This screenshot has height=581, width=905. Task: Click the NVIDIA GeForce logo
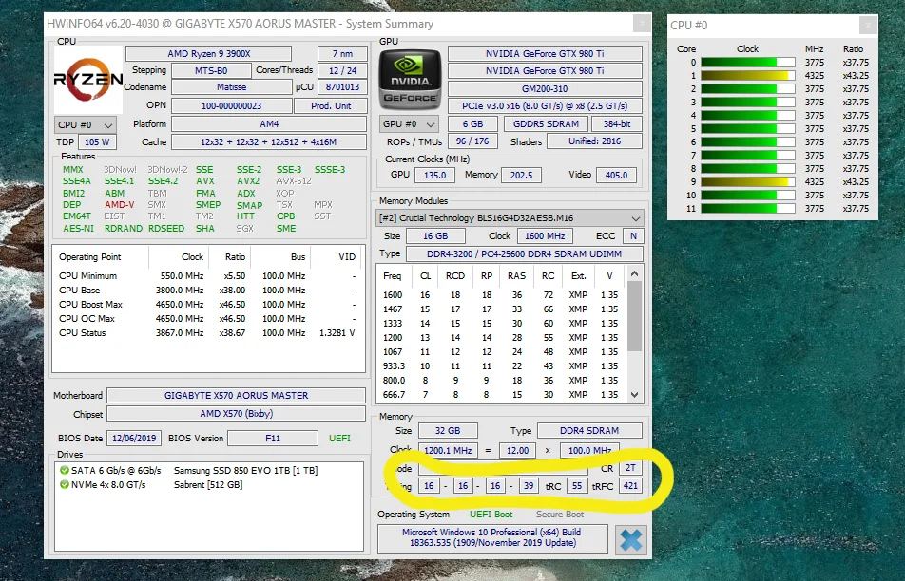410,80
